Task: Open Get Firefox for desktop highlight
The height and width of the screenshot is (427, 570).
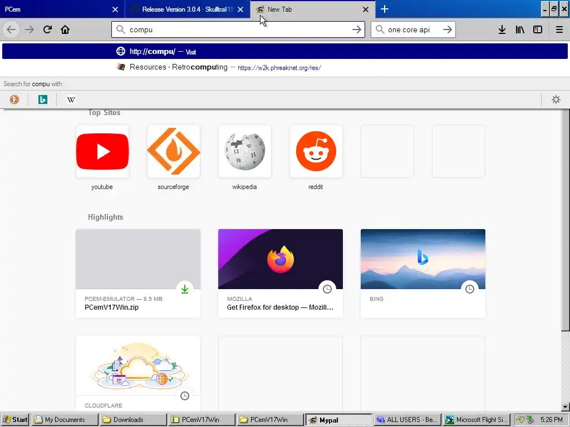Action: [281, 274]
